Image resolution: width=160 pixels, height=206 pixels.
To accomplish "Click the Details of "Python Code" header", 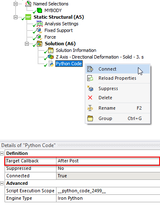I will [28, 145].
